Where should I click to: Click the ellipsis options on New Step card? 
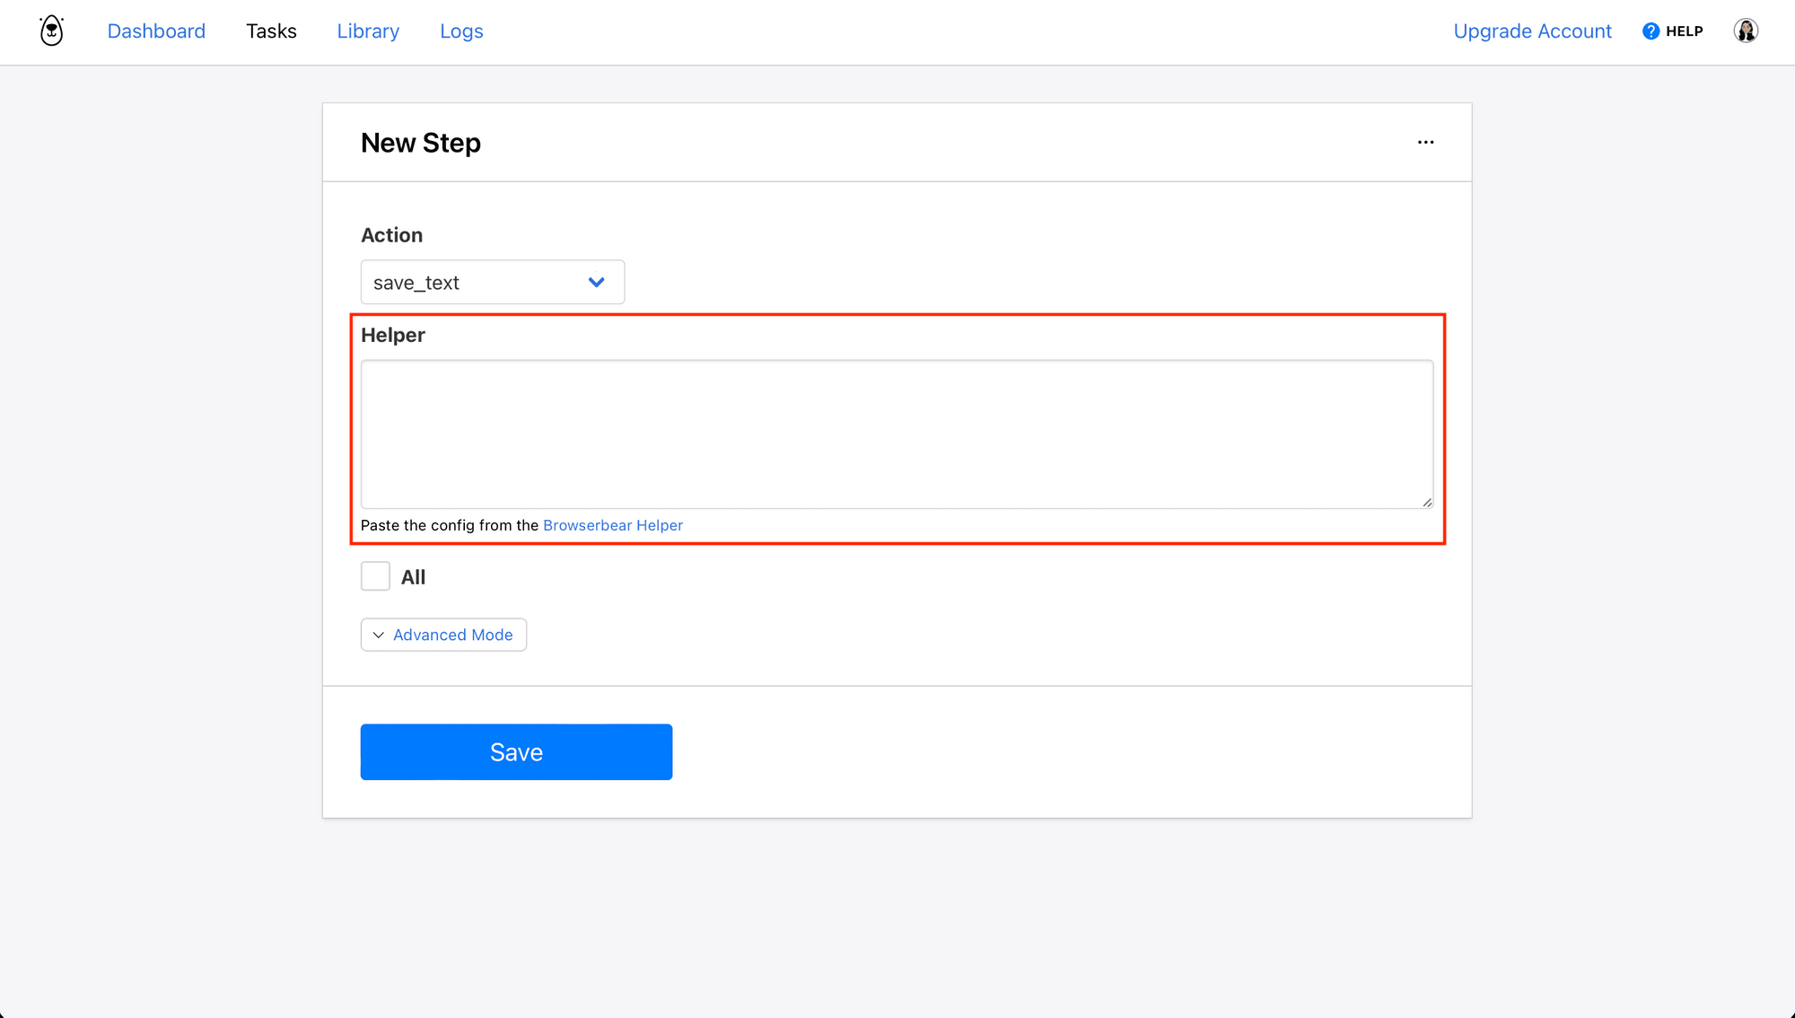[x=1425, y=142]
